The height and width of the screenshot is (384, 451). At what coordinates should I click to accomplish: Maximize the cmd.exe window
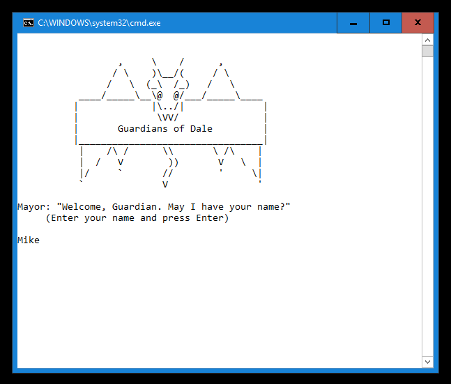click(x=385, y=23)
